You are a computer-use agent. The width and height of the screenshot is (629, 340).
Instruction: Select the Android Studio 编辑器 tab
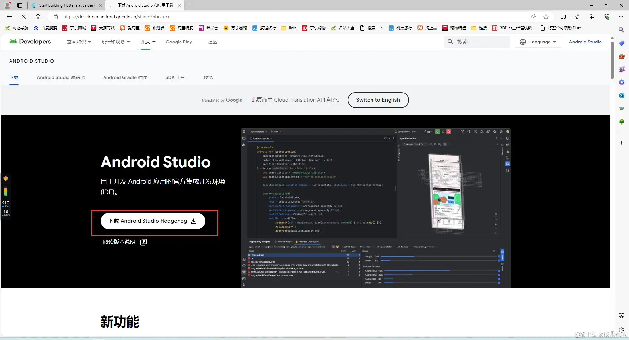click(61, 77)
